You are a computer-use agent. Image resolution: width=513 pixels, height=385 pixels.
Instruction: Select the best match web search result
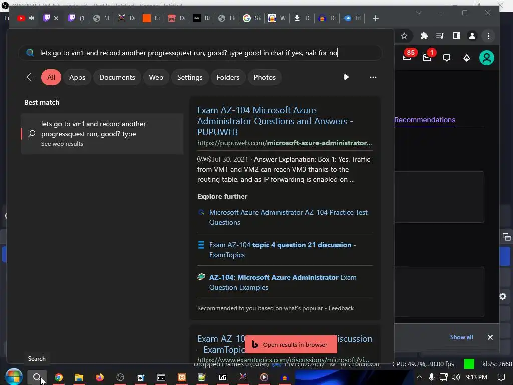[102, 134]
